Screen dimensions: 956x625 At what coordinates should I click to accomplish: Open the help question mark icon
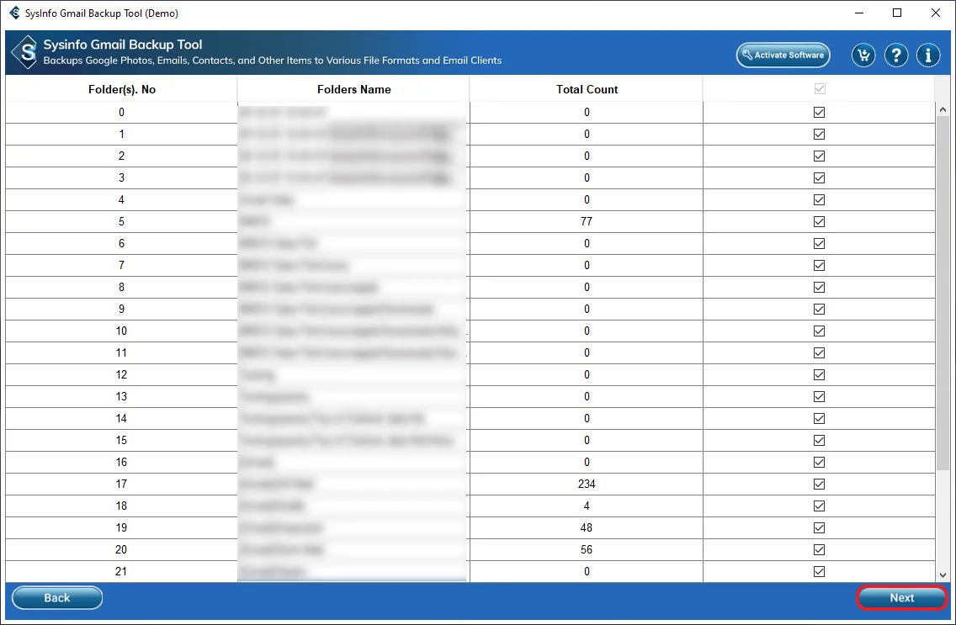pos(895,56)
